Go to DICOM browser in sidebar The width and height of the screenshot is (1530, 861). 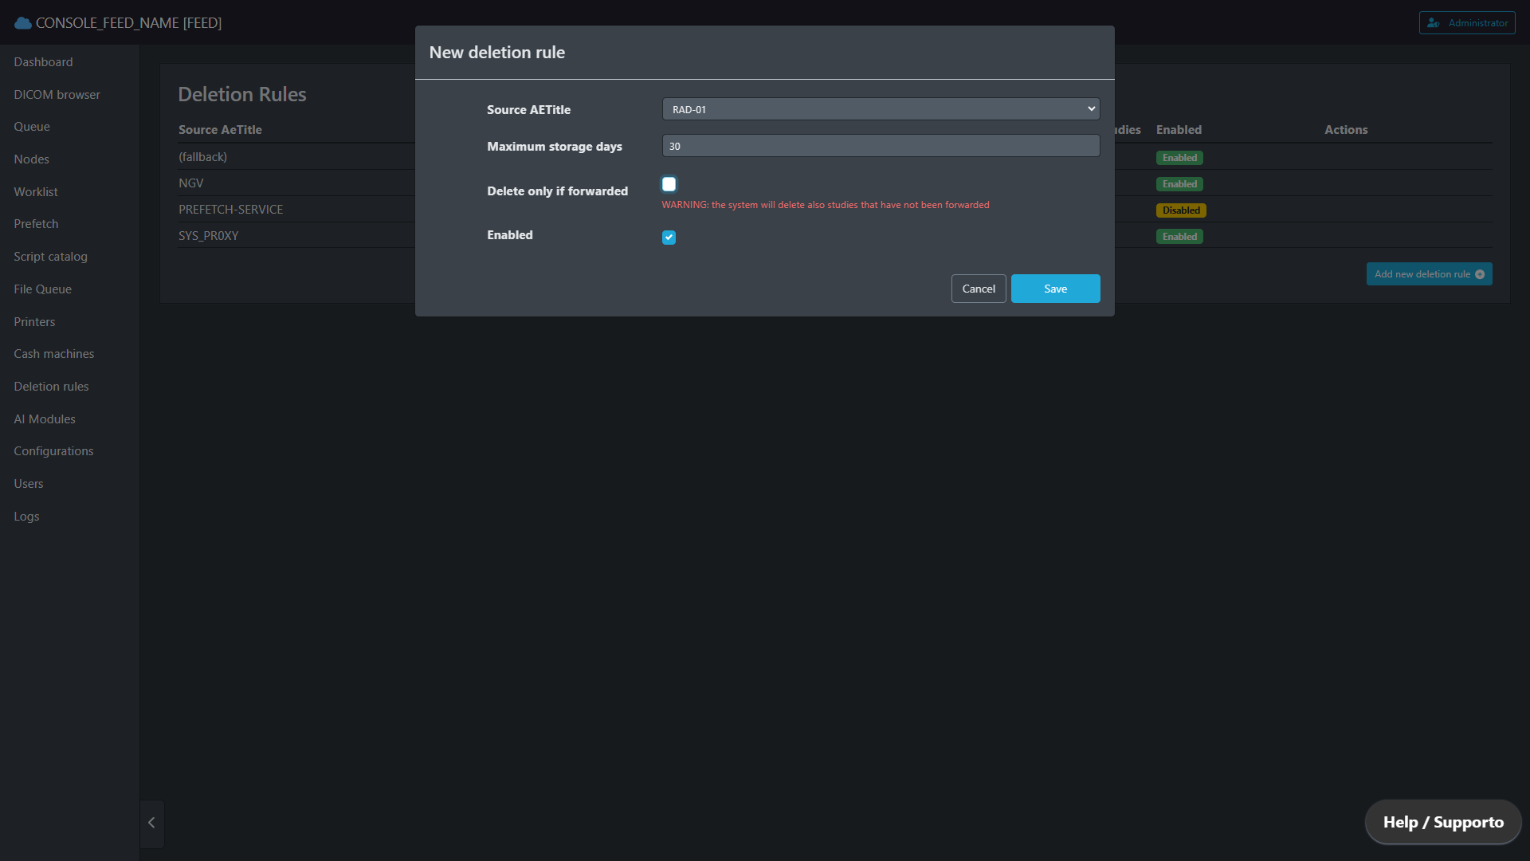(x=57, y=95)
